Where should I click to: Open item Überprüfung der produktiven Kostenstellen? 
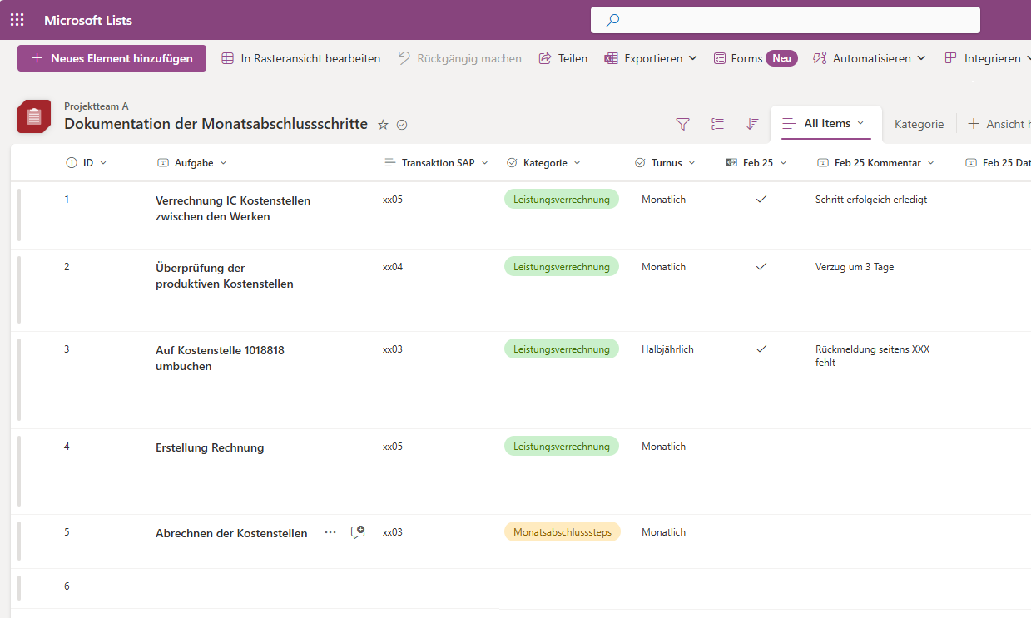pos(224,276)
